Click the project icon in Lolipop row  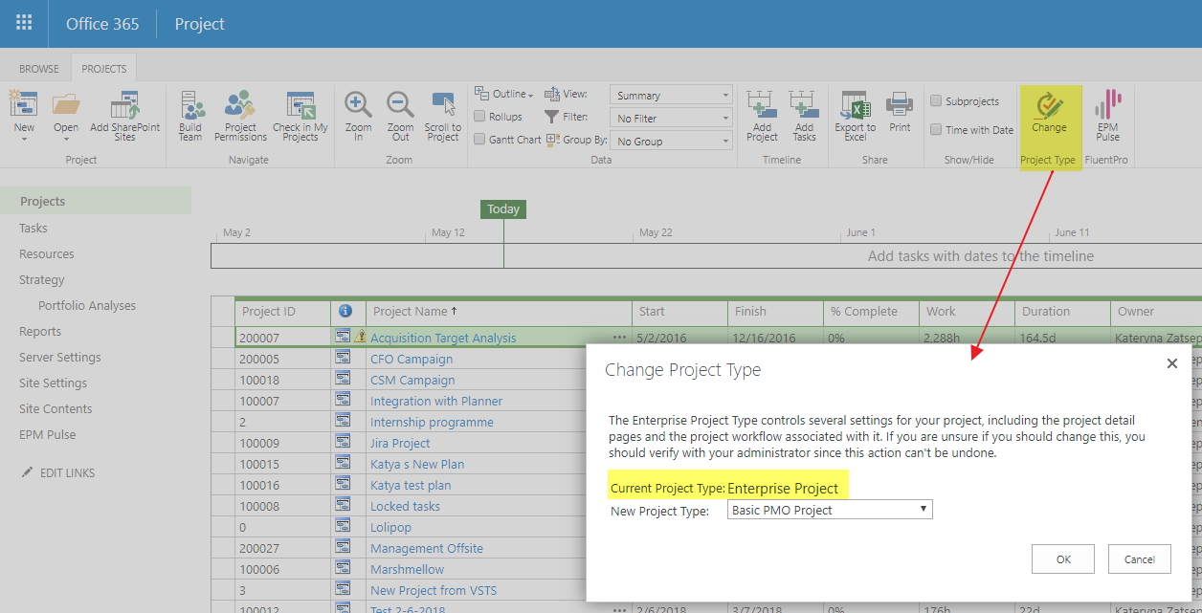(x=343, y=526)
